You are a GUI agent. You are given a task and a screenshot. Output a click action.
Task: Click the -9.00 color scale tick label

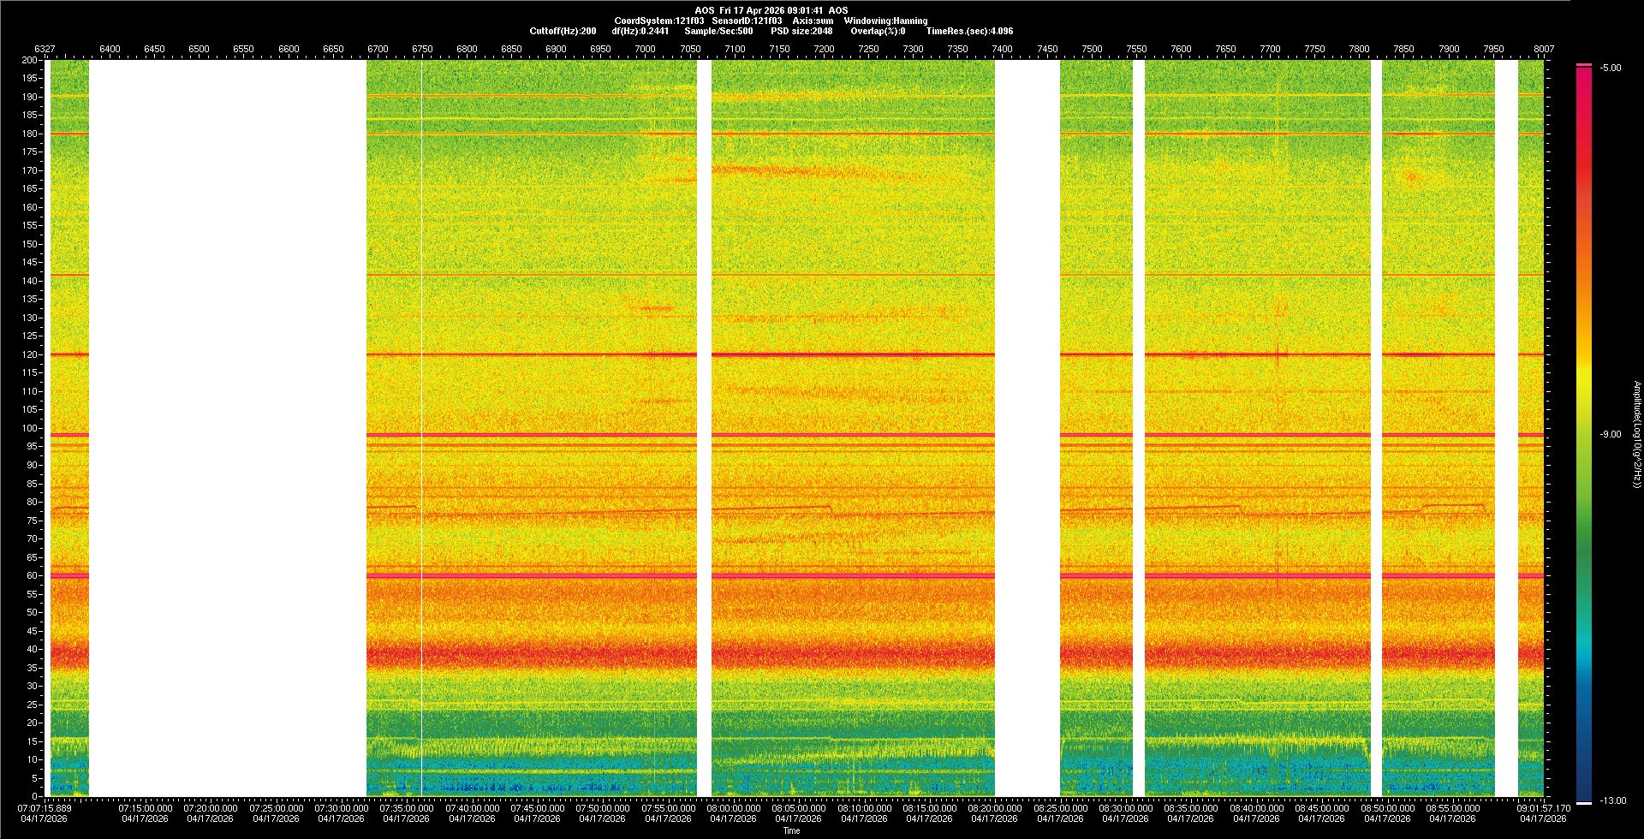pyautogui.click(x=1611, y=435)
